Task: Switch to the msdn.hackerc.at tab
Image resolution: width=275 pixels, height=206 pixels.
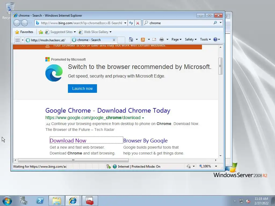Action: 48,40
